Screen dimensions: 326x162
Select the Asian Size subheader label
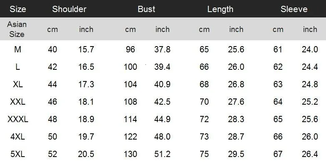point(17,29)
